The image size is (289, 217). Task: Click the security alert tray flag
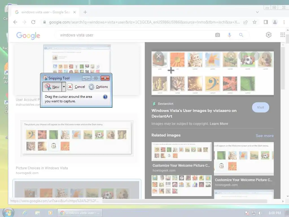pyautogui.click(x=247, y=213)
